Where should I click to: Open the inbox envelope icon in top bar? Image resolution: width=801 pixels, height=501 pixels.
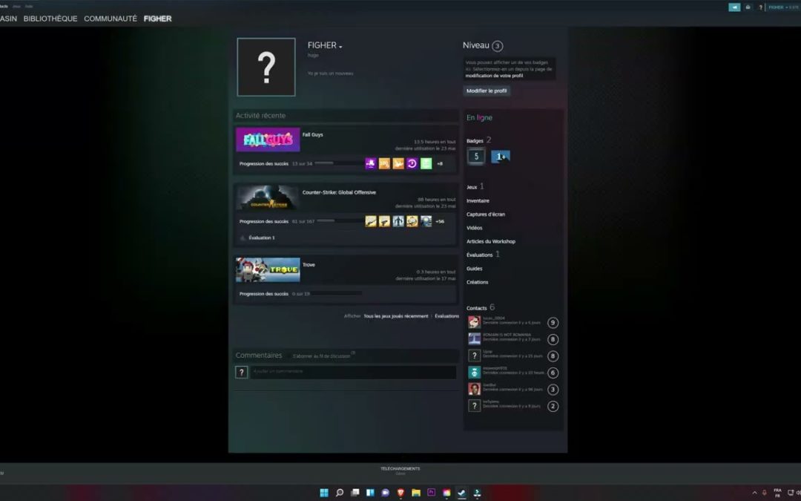coord(748,7)
